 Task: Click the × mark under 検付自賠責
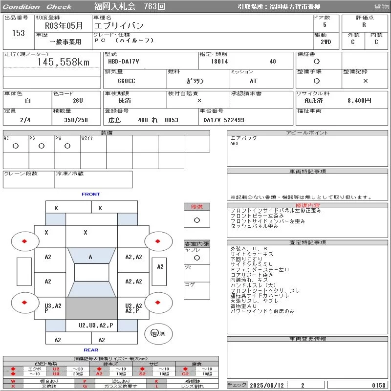point(199,100)
